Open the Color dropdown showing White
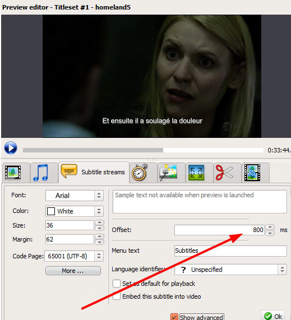This screenshot has height=320, width=291. [x=75, y=211]
